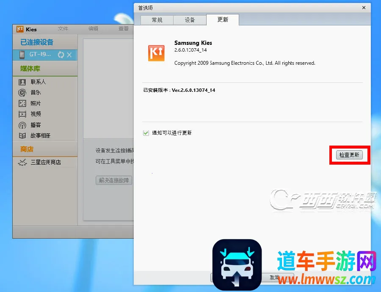Open the 查看 menu
This screenshot has height=292, width=381.
pos(123,29)
